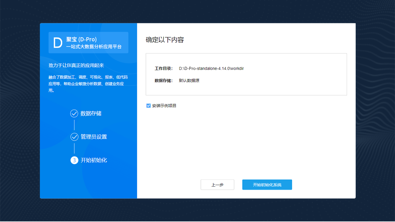Click the 一站式大数据分析应用平台 subtitle
The height and width of the screenshot is (222, 395).
coord(94,47)
